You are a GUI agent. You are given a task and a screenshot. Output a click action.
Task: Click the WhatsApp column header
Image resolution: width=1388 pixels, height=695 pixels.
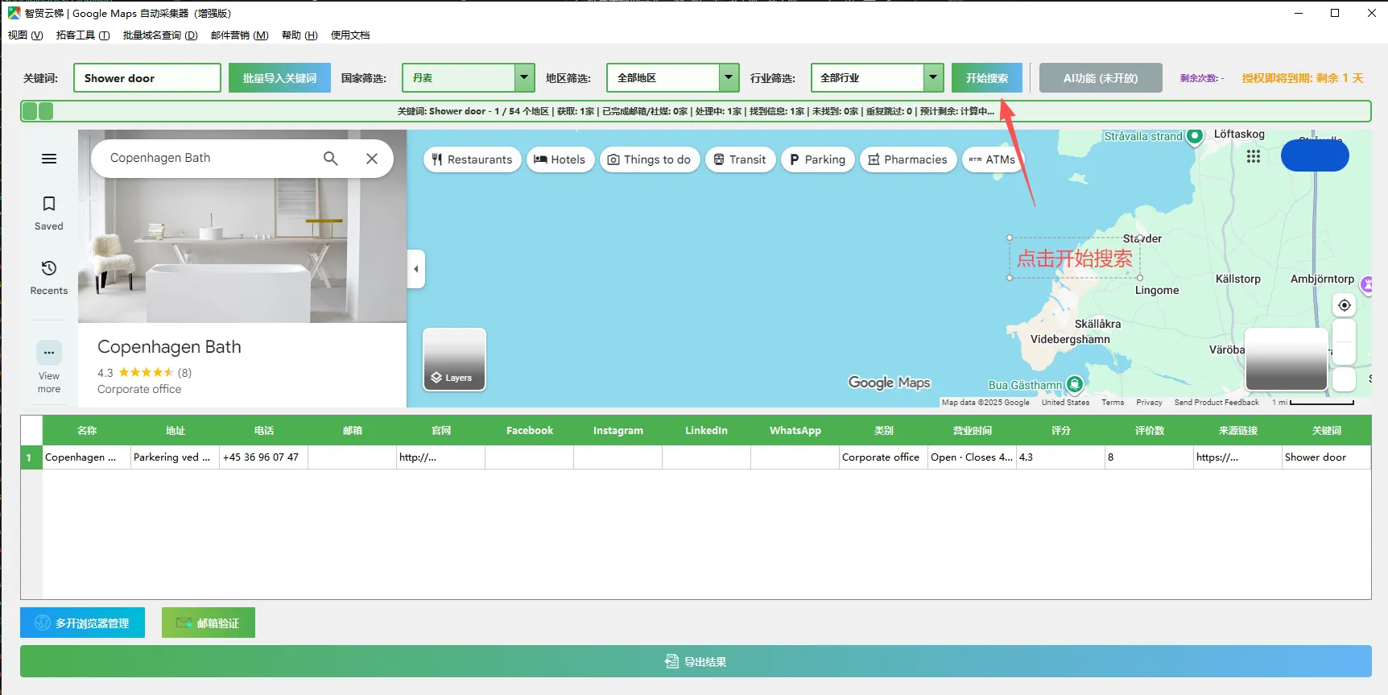795,431
